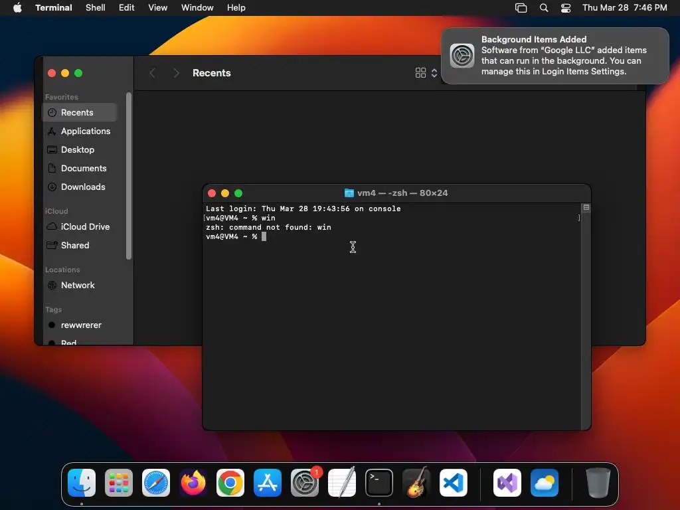Click the 'zsh: command not found: win' line

[x=268, y=227]
